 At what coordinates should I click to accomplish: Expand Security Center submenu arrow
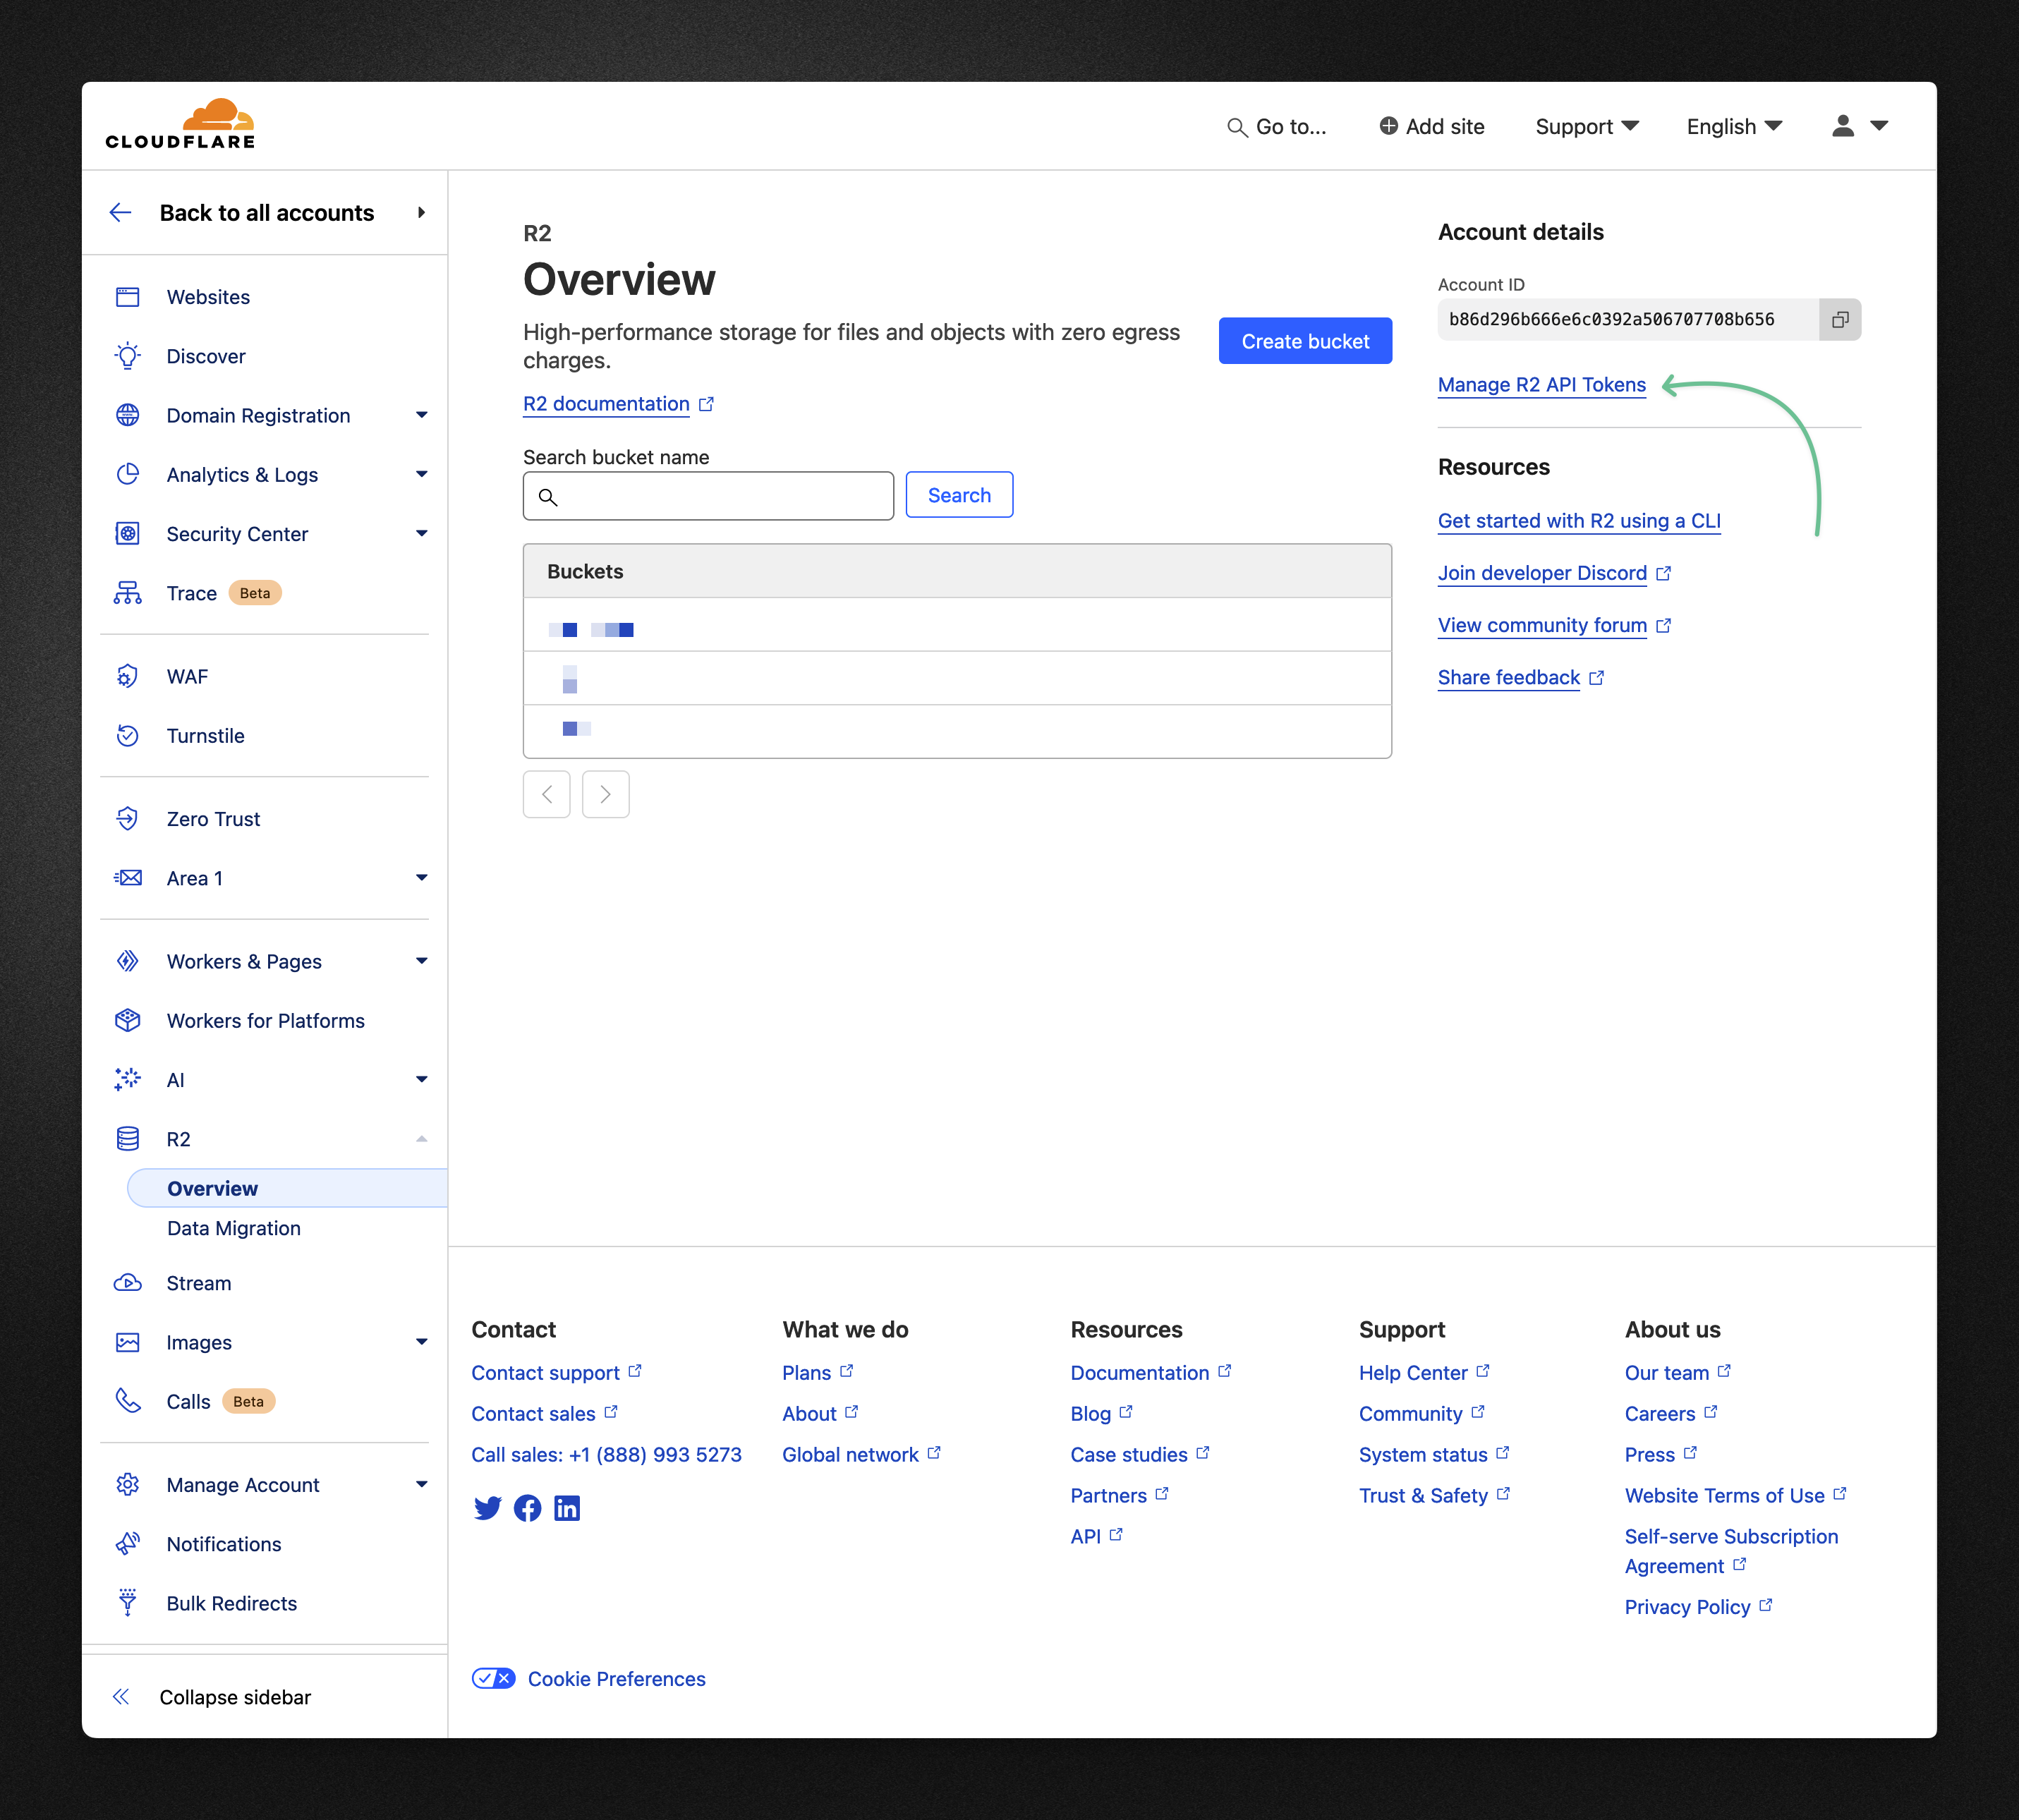click(422, 533)
